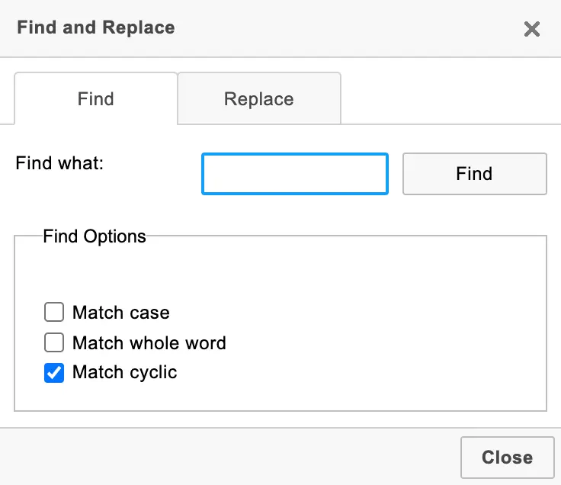Click the 'Match case' label text

[121, 313]
